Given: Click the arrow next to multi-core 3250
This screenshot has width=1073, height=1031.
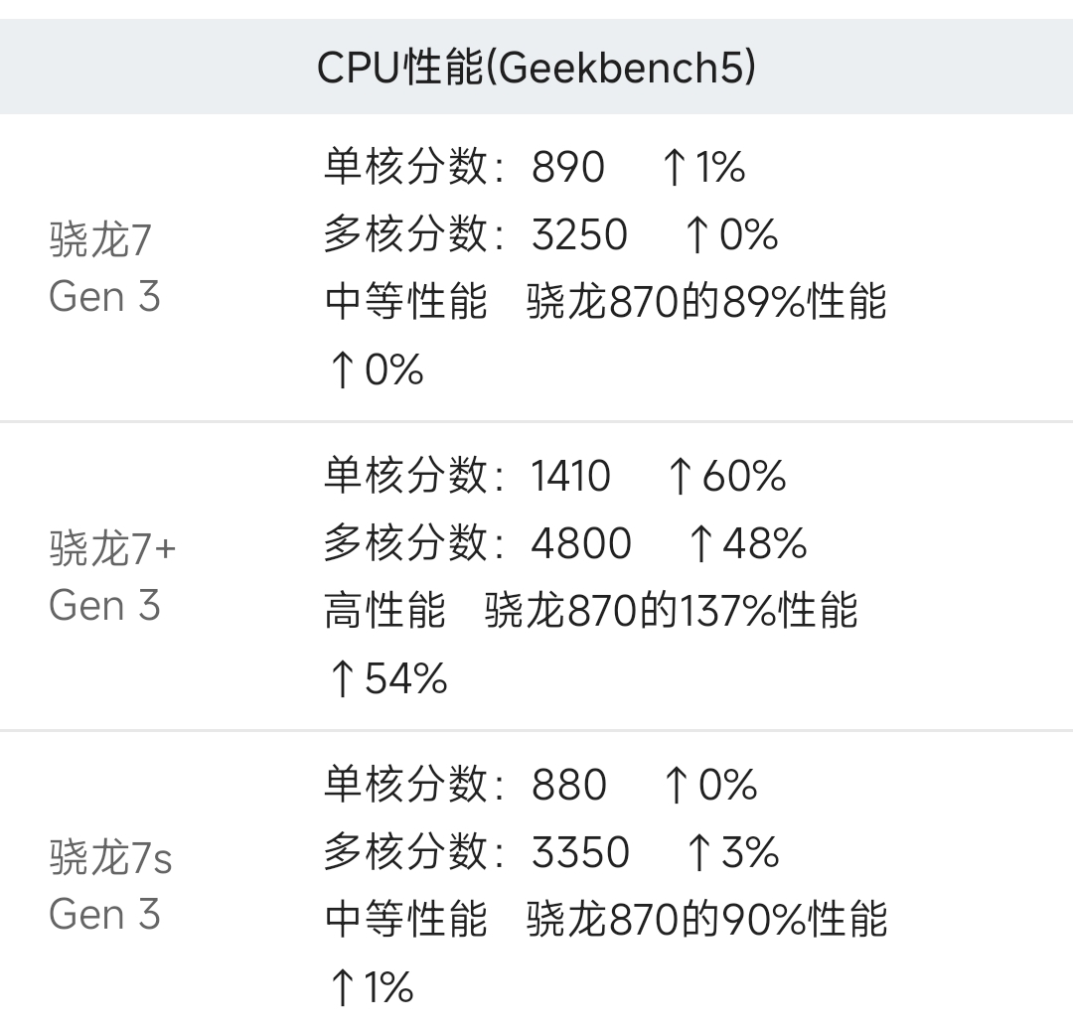Looking at the screenshot, I should coord(698,234).
